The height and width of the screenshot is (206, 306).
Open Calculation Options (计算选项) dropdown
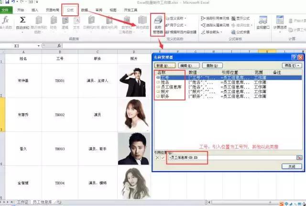pos(280,24)
